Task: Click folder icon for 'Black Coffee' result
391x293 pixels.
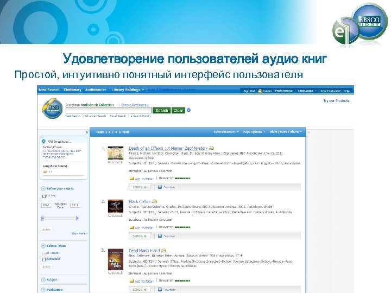Action: pos(131,227)
